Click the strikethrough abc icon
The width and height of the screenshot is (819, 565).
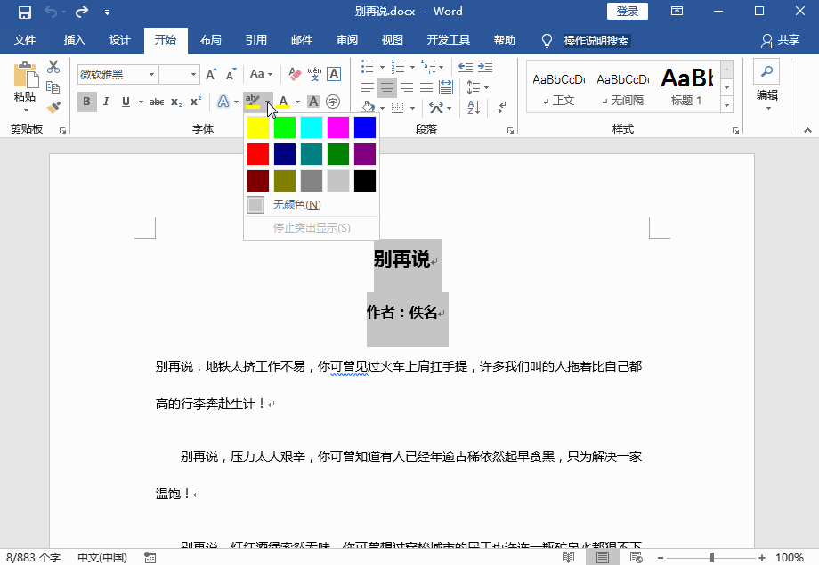click(x=156, y=102)
